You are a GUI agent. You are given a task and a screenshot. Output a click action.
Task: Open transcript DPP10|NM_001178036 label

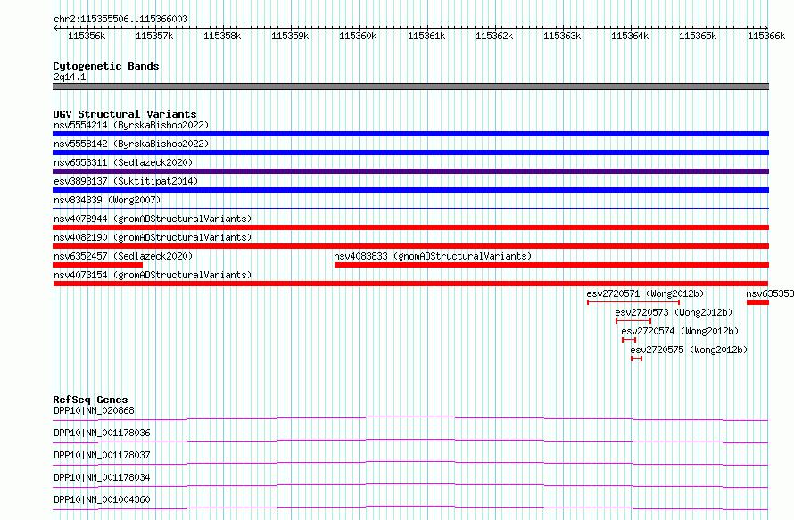pyautogui.click(x=102, y=433)
